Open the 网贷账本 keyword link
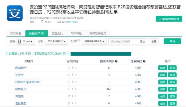Viewport: 186px width, 107px height. pos(21,89)
